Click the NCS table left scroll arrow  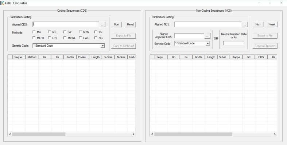pyautogui.click(x=152, y=134)
